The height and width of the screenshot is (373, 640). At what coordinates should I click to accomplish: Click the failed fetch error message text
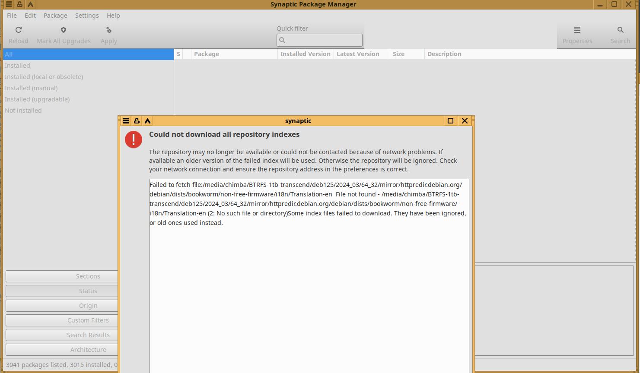click(x=308, y=204)
